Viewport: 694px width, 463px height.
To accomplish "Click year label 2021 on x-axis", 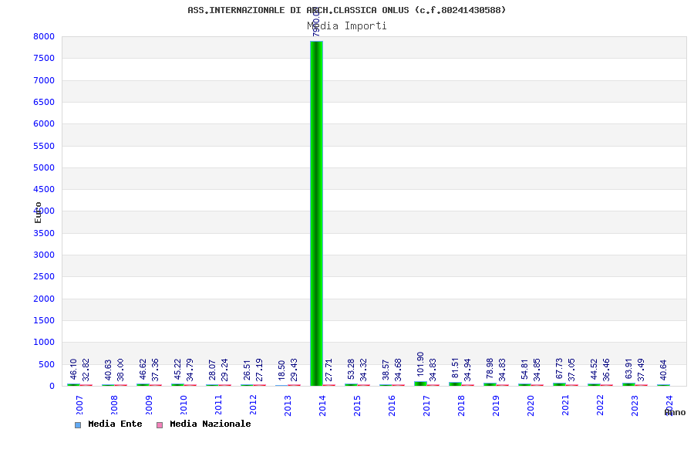I will click(x=565, y=405).
